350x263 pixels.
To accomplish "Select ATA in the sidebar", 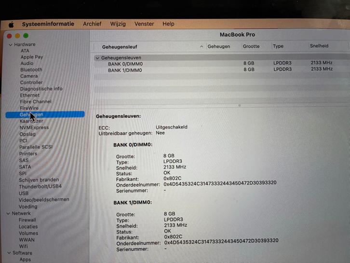I will pos(25,51).
